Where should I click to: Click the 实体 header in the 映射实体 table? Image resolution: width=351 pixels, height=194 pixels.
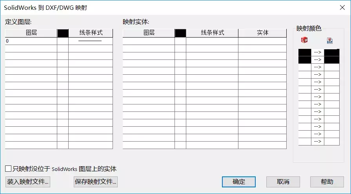pos(262,33)
